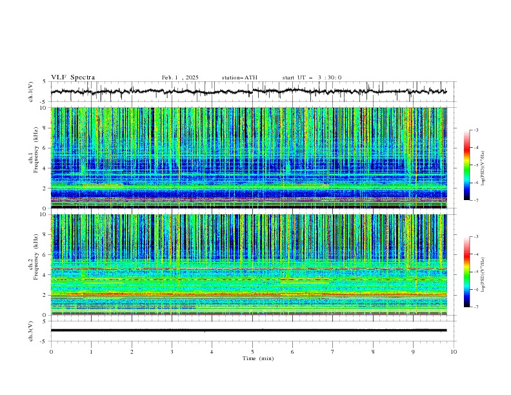Click the "Time (min)" axis title
511x395 pixels.
258,358
